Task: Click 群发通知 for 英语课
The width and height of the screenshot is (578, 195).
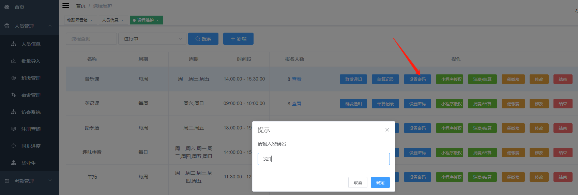Action: coord(353,104)
